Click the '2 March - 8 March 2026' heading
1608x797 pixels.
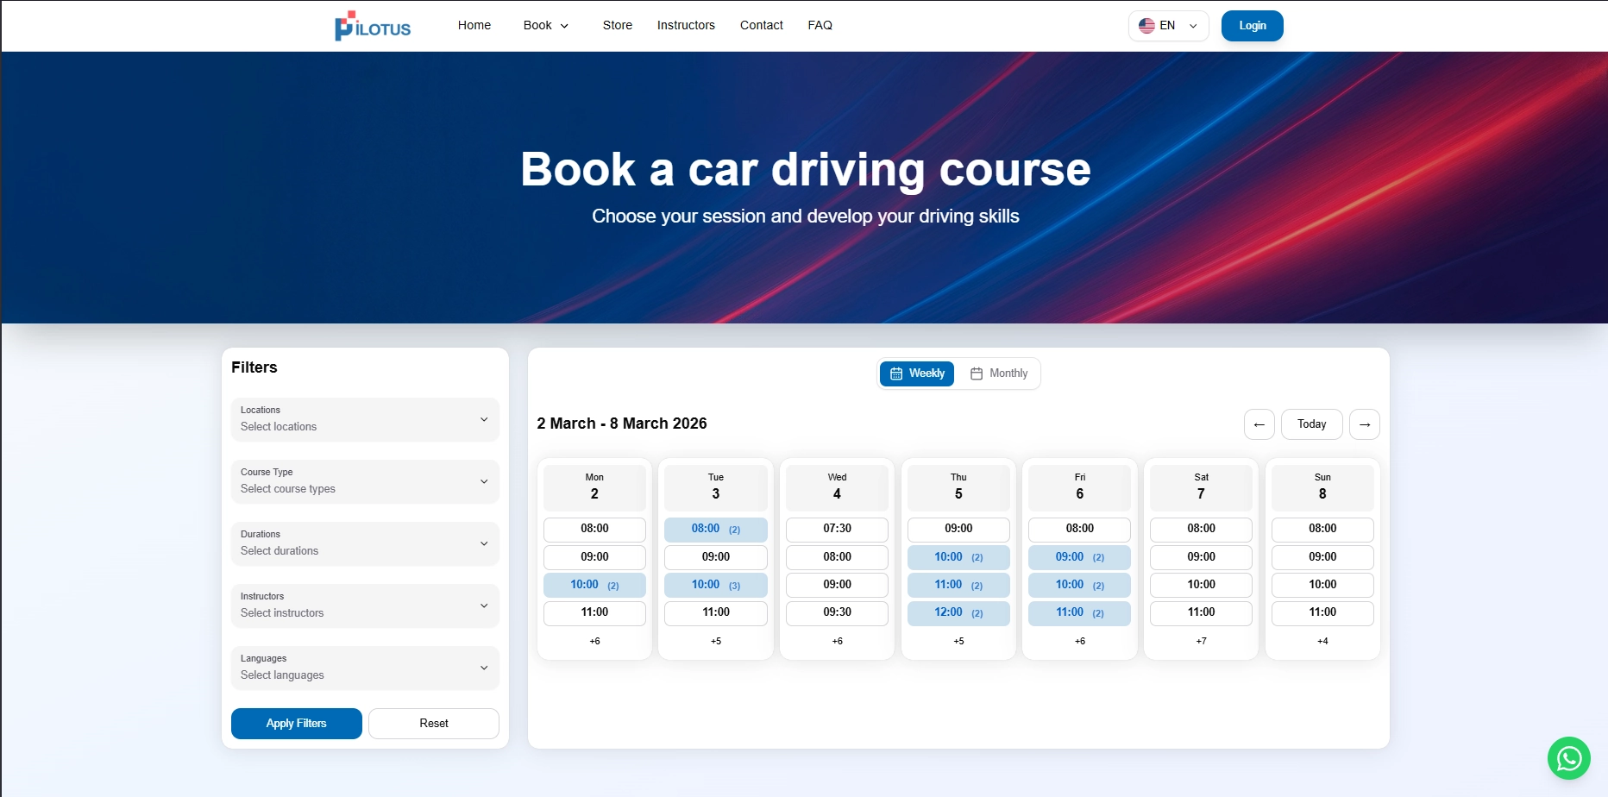(622, 424)
